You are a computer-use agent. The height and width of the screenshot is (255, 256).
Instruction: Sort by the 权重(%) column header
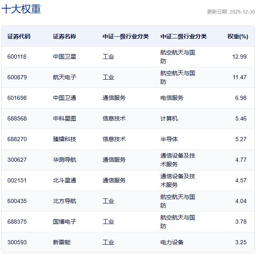(x=237, y=36)
